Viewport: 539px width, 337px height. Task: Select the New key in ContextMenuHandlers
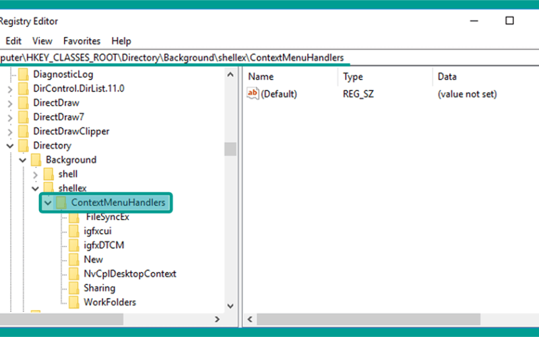tap(93, 259)
